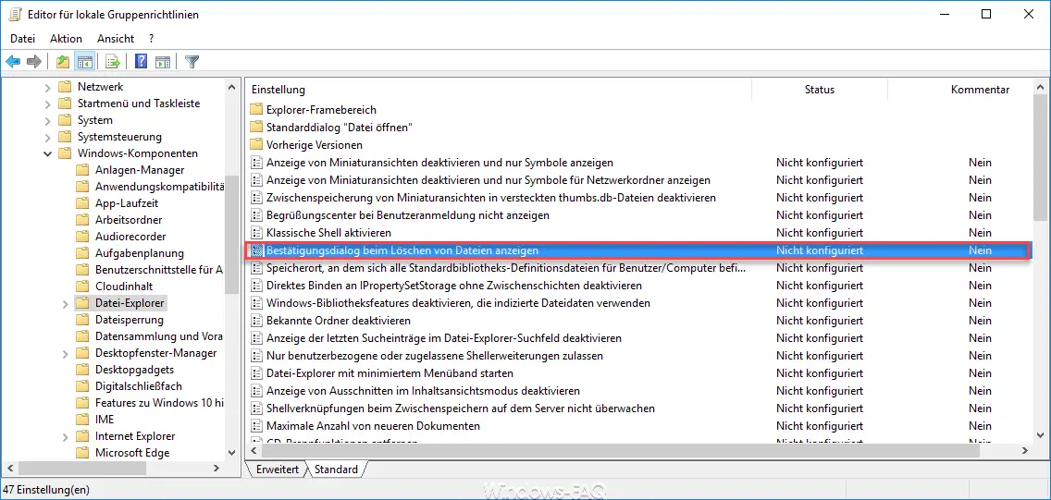Screen dimensions: 1051x500
Task: Click tree pane horizontal scrollbar left arrow
Action: point(11,469)
